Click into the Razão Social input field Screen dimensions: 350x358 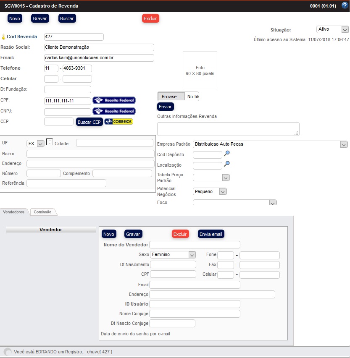(99, 47)
